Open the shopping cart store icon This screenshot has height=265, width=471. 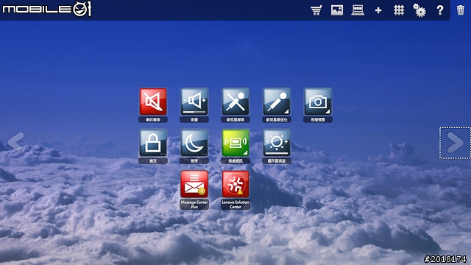pos(316,10)
